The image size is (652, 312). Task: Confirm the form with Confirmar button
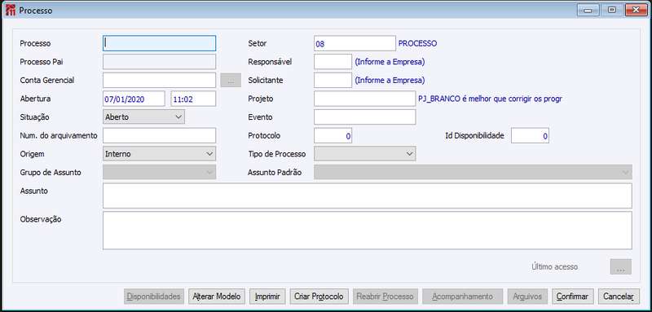573,297
